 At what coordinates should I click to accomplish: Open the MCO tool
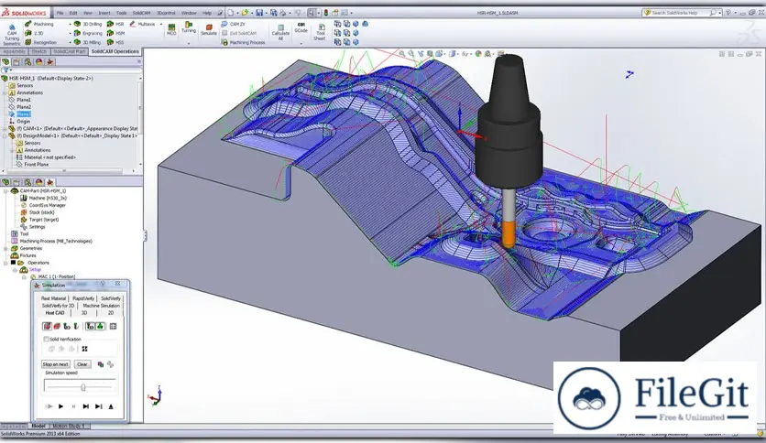click(171, 30)
